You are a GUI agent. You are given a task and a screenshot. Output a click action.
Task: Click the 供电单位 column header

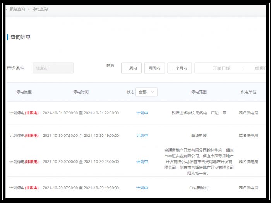(x=249, y=92)
